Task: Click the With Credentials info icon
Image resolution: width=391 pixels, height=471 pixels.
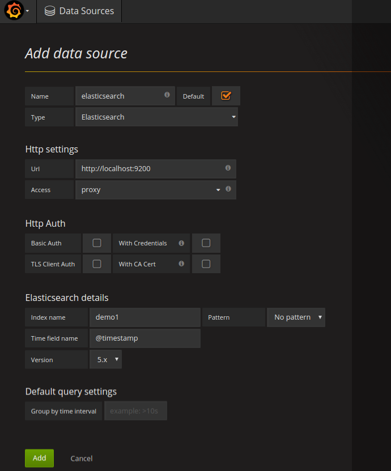Action: point(181,243)
